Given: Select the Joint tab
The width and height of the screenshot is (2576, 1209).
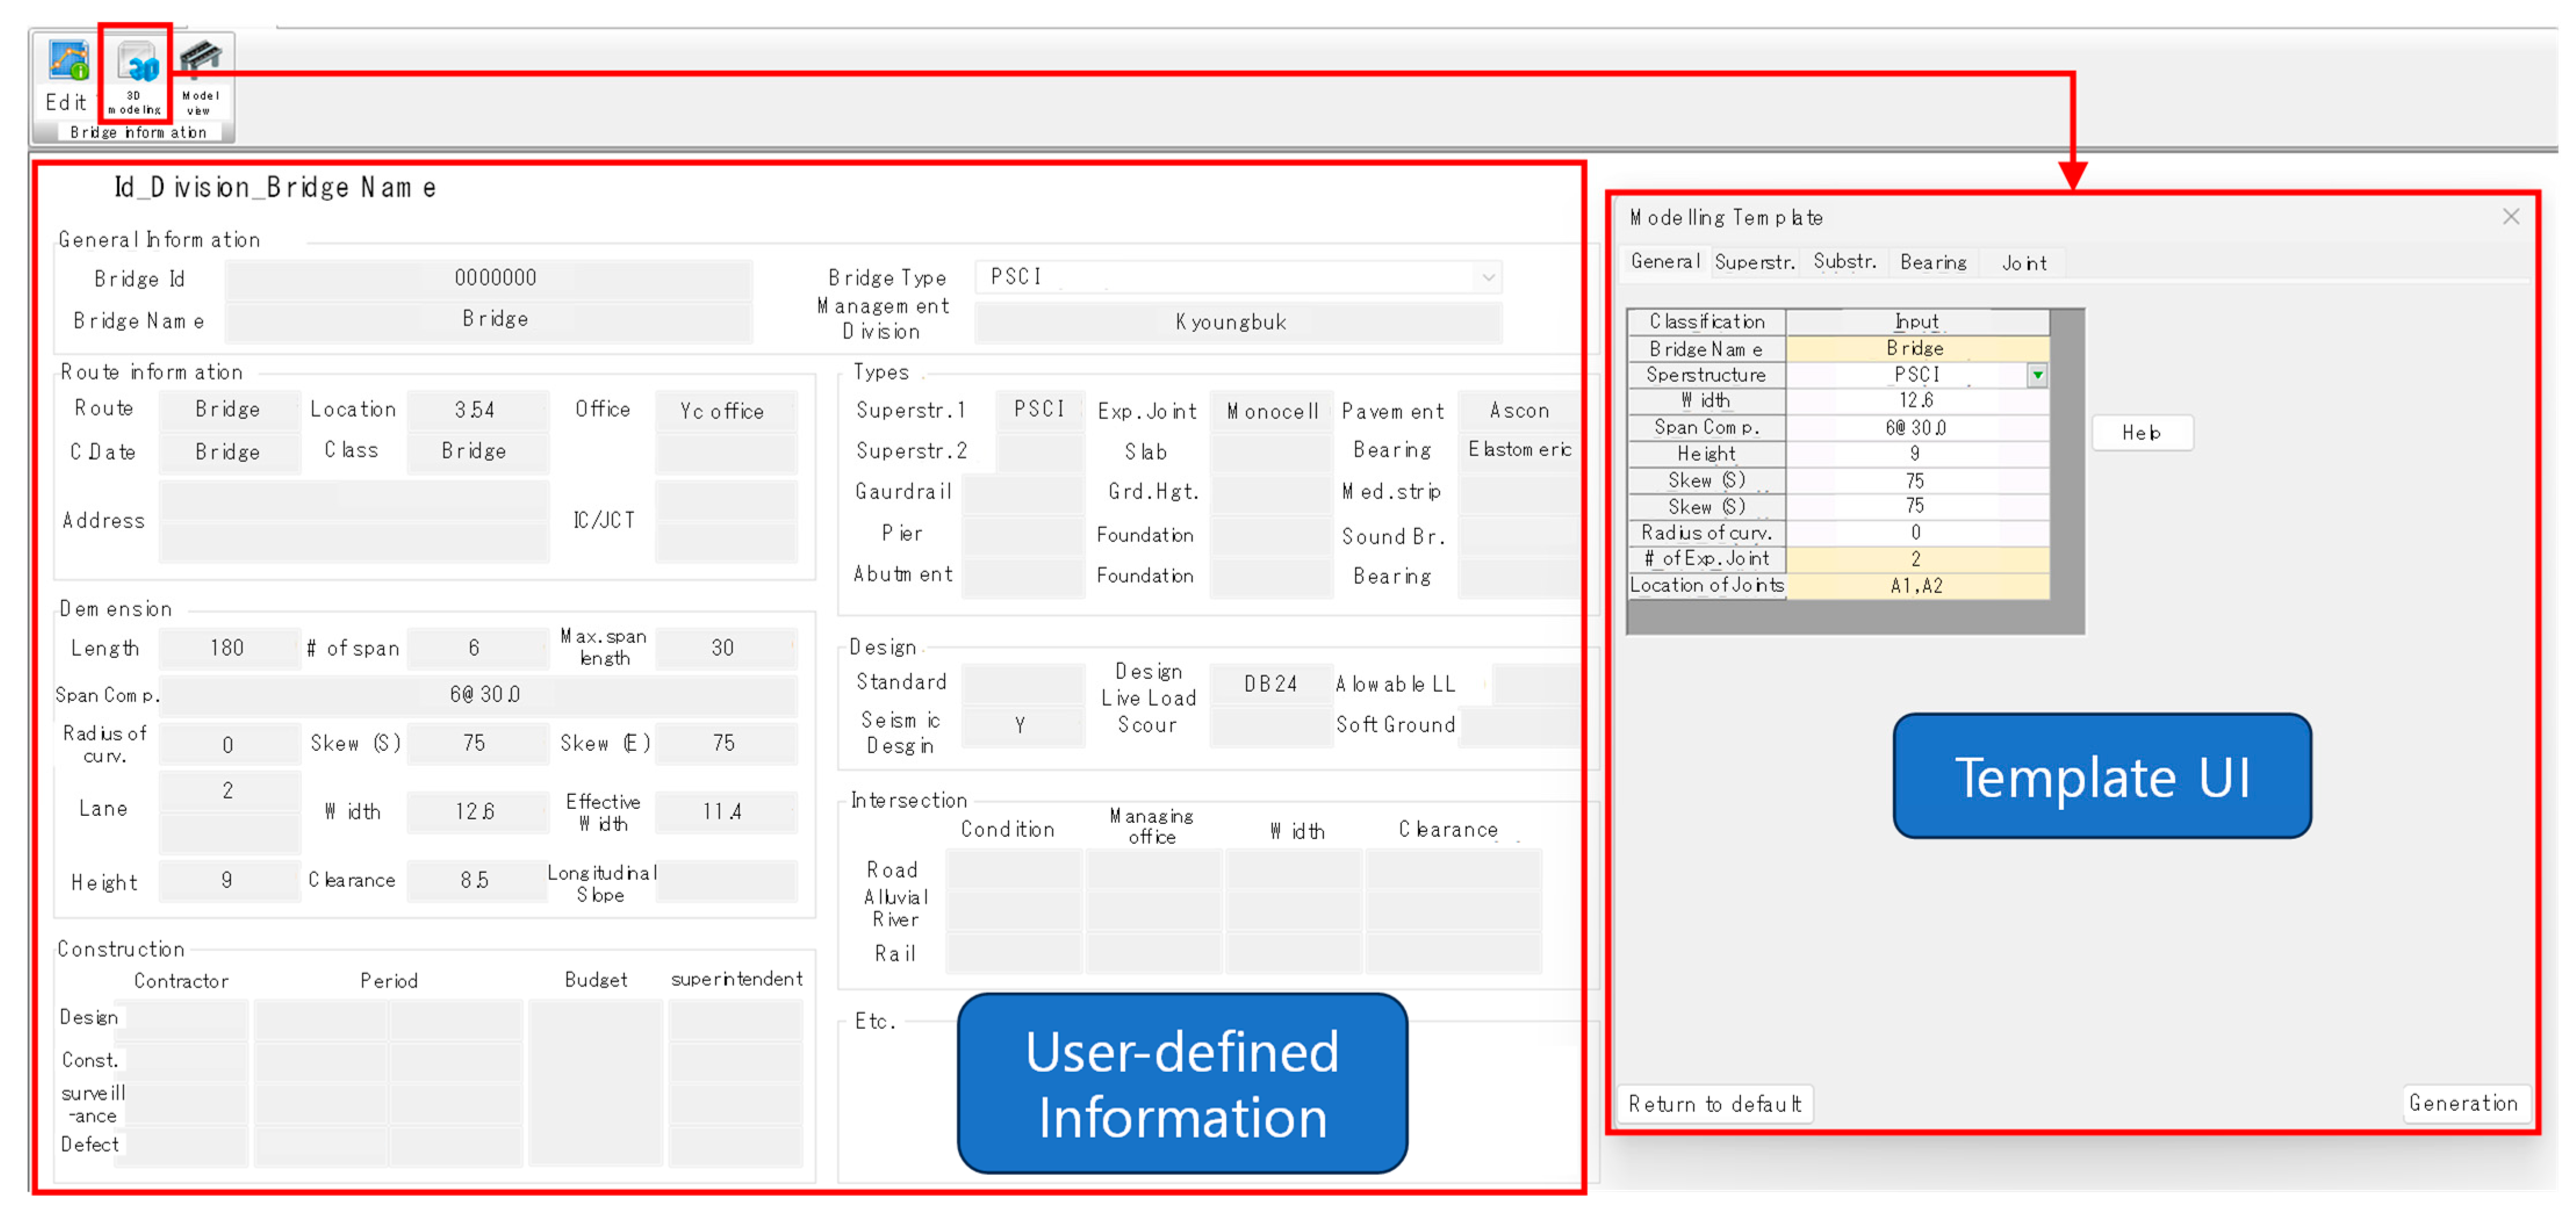Looking at the screenshot, I should (2023, 263).
